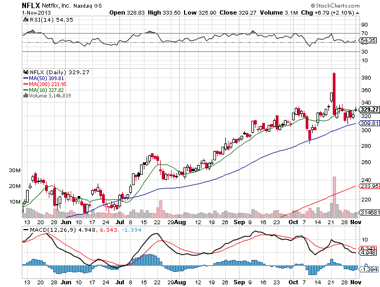Click the RSI(14) legend icon

pos(26,19)
